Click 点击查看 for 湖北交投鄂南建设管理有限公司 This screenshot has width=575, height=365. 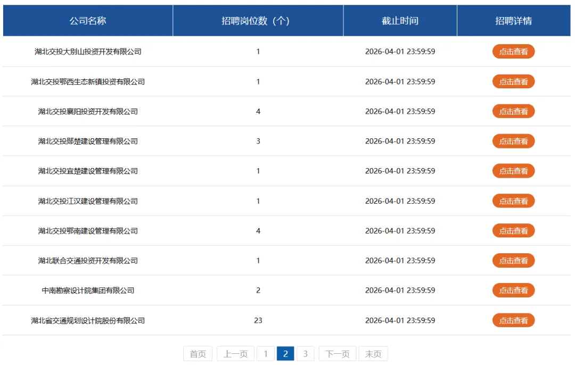click(513, 230)
